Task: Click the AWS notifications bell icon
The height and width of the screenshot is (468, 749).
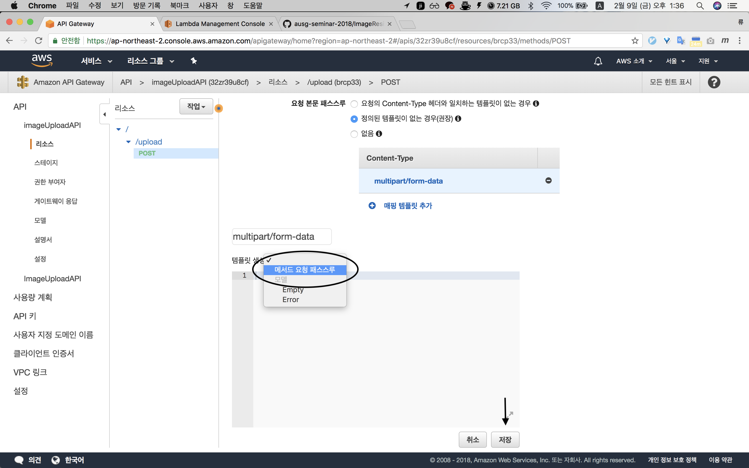Action: click(598, 61)
